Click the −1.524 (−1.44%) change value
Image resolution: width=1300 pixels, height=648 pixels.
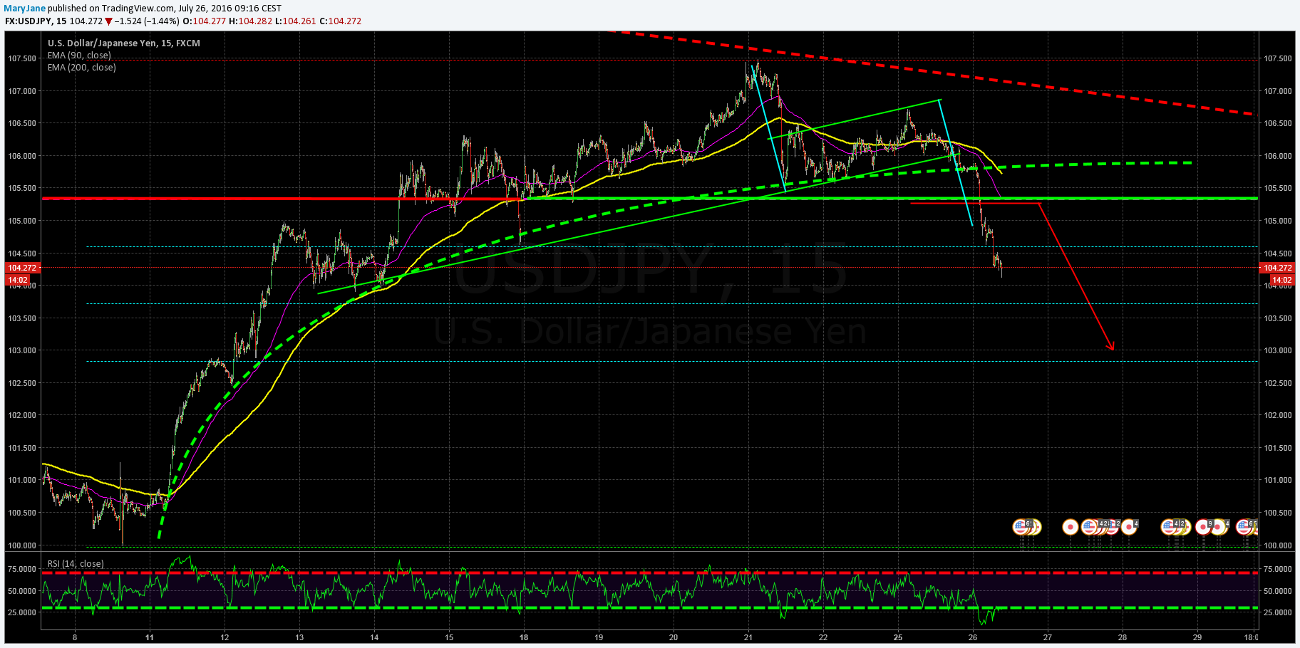(147, 21)
